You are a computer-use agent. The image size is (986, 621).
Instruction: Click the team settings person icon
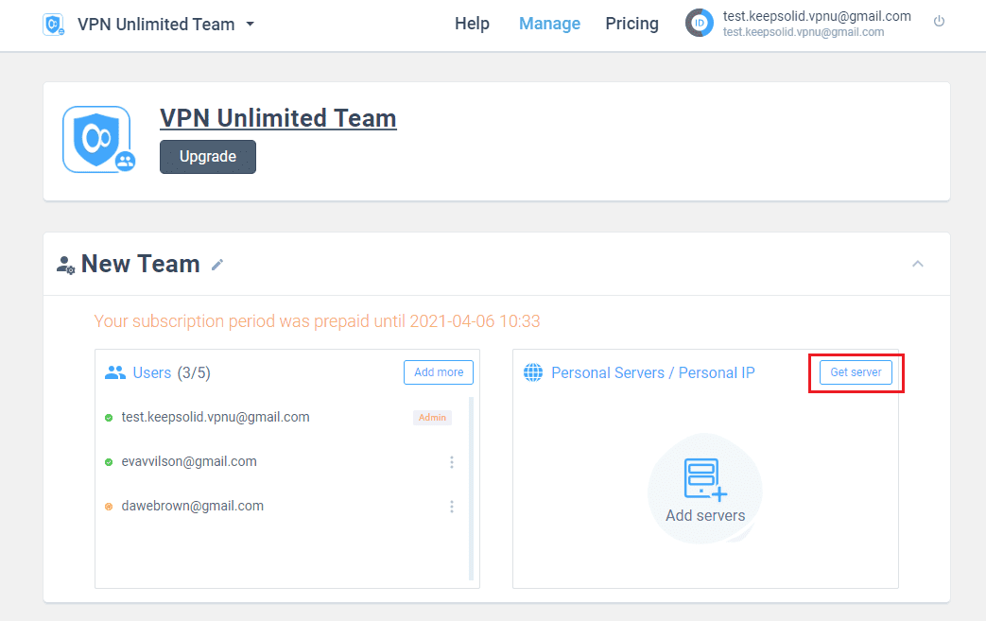point(65,265)
